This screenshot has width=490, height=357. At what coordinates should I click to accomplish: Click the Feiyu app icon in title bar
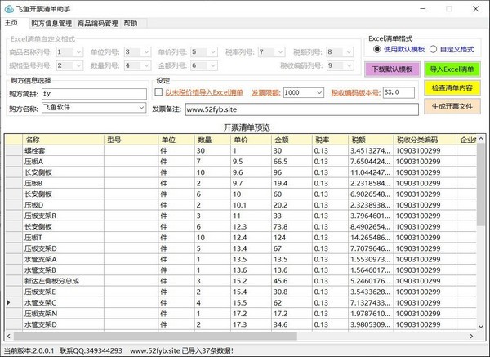pos(7,7)
